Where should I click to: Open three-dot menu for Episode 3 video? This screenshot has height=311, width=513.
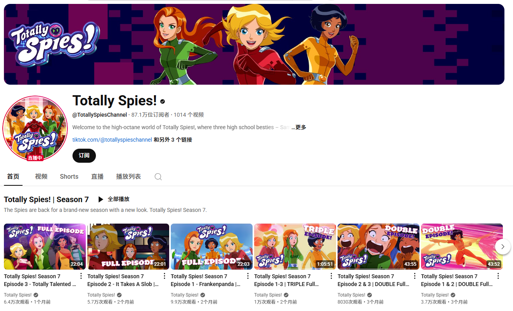pyautogui.click(x=81, y=276)
